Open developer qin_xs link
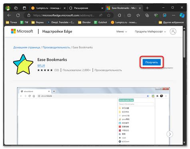190x149 pixels. [x=41, y=65]
